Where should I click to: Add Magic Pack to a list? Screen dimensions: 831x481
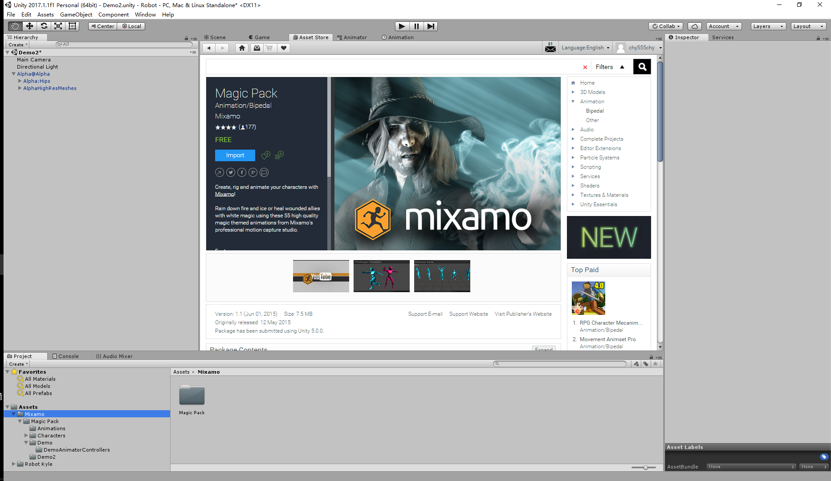click(279, 155)
